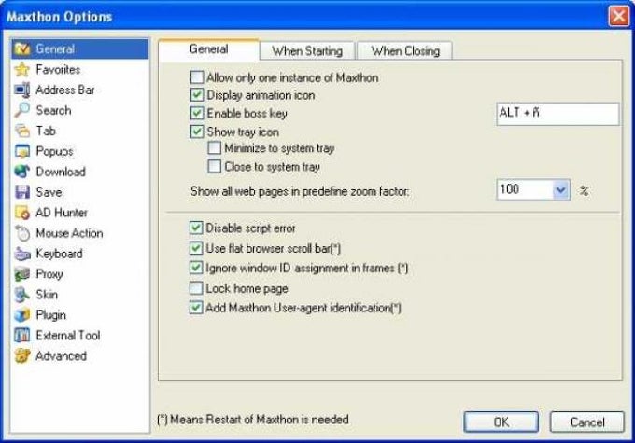This screenshot has height=443, width=635.
Task: Open the zoom factor dropdown arrow
Action: pyautogui.click(x=561, y=189)
